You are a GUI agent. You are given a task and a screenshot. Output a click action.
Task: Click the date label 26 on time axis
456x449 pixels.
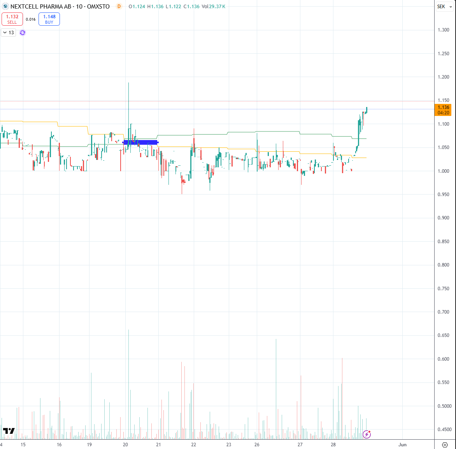click(x=257, y=445)
